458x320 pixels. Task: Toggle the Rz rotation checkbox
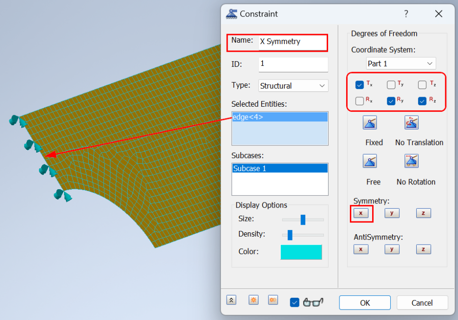point(422,101)
